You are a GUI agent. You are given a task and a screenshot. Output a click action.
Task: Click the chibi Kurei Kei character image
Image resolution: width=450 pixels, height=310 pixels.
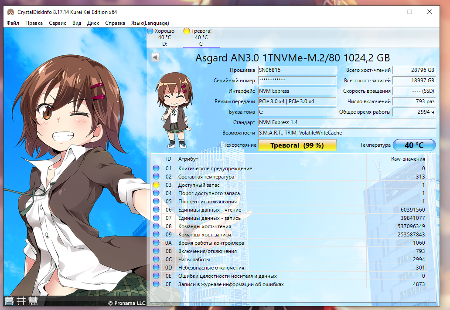(x=174, y=110)
